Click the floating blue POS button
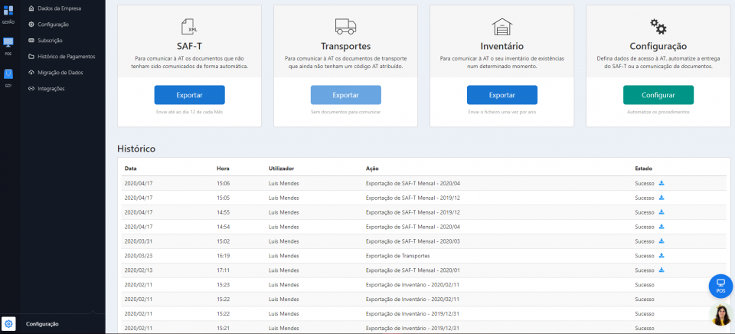 720,286
